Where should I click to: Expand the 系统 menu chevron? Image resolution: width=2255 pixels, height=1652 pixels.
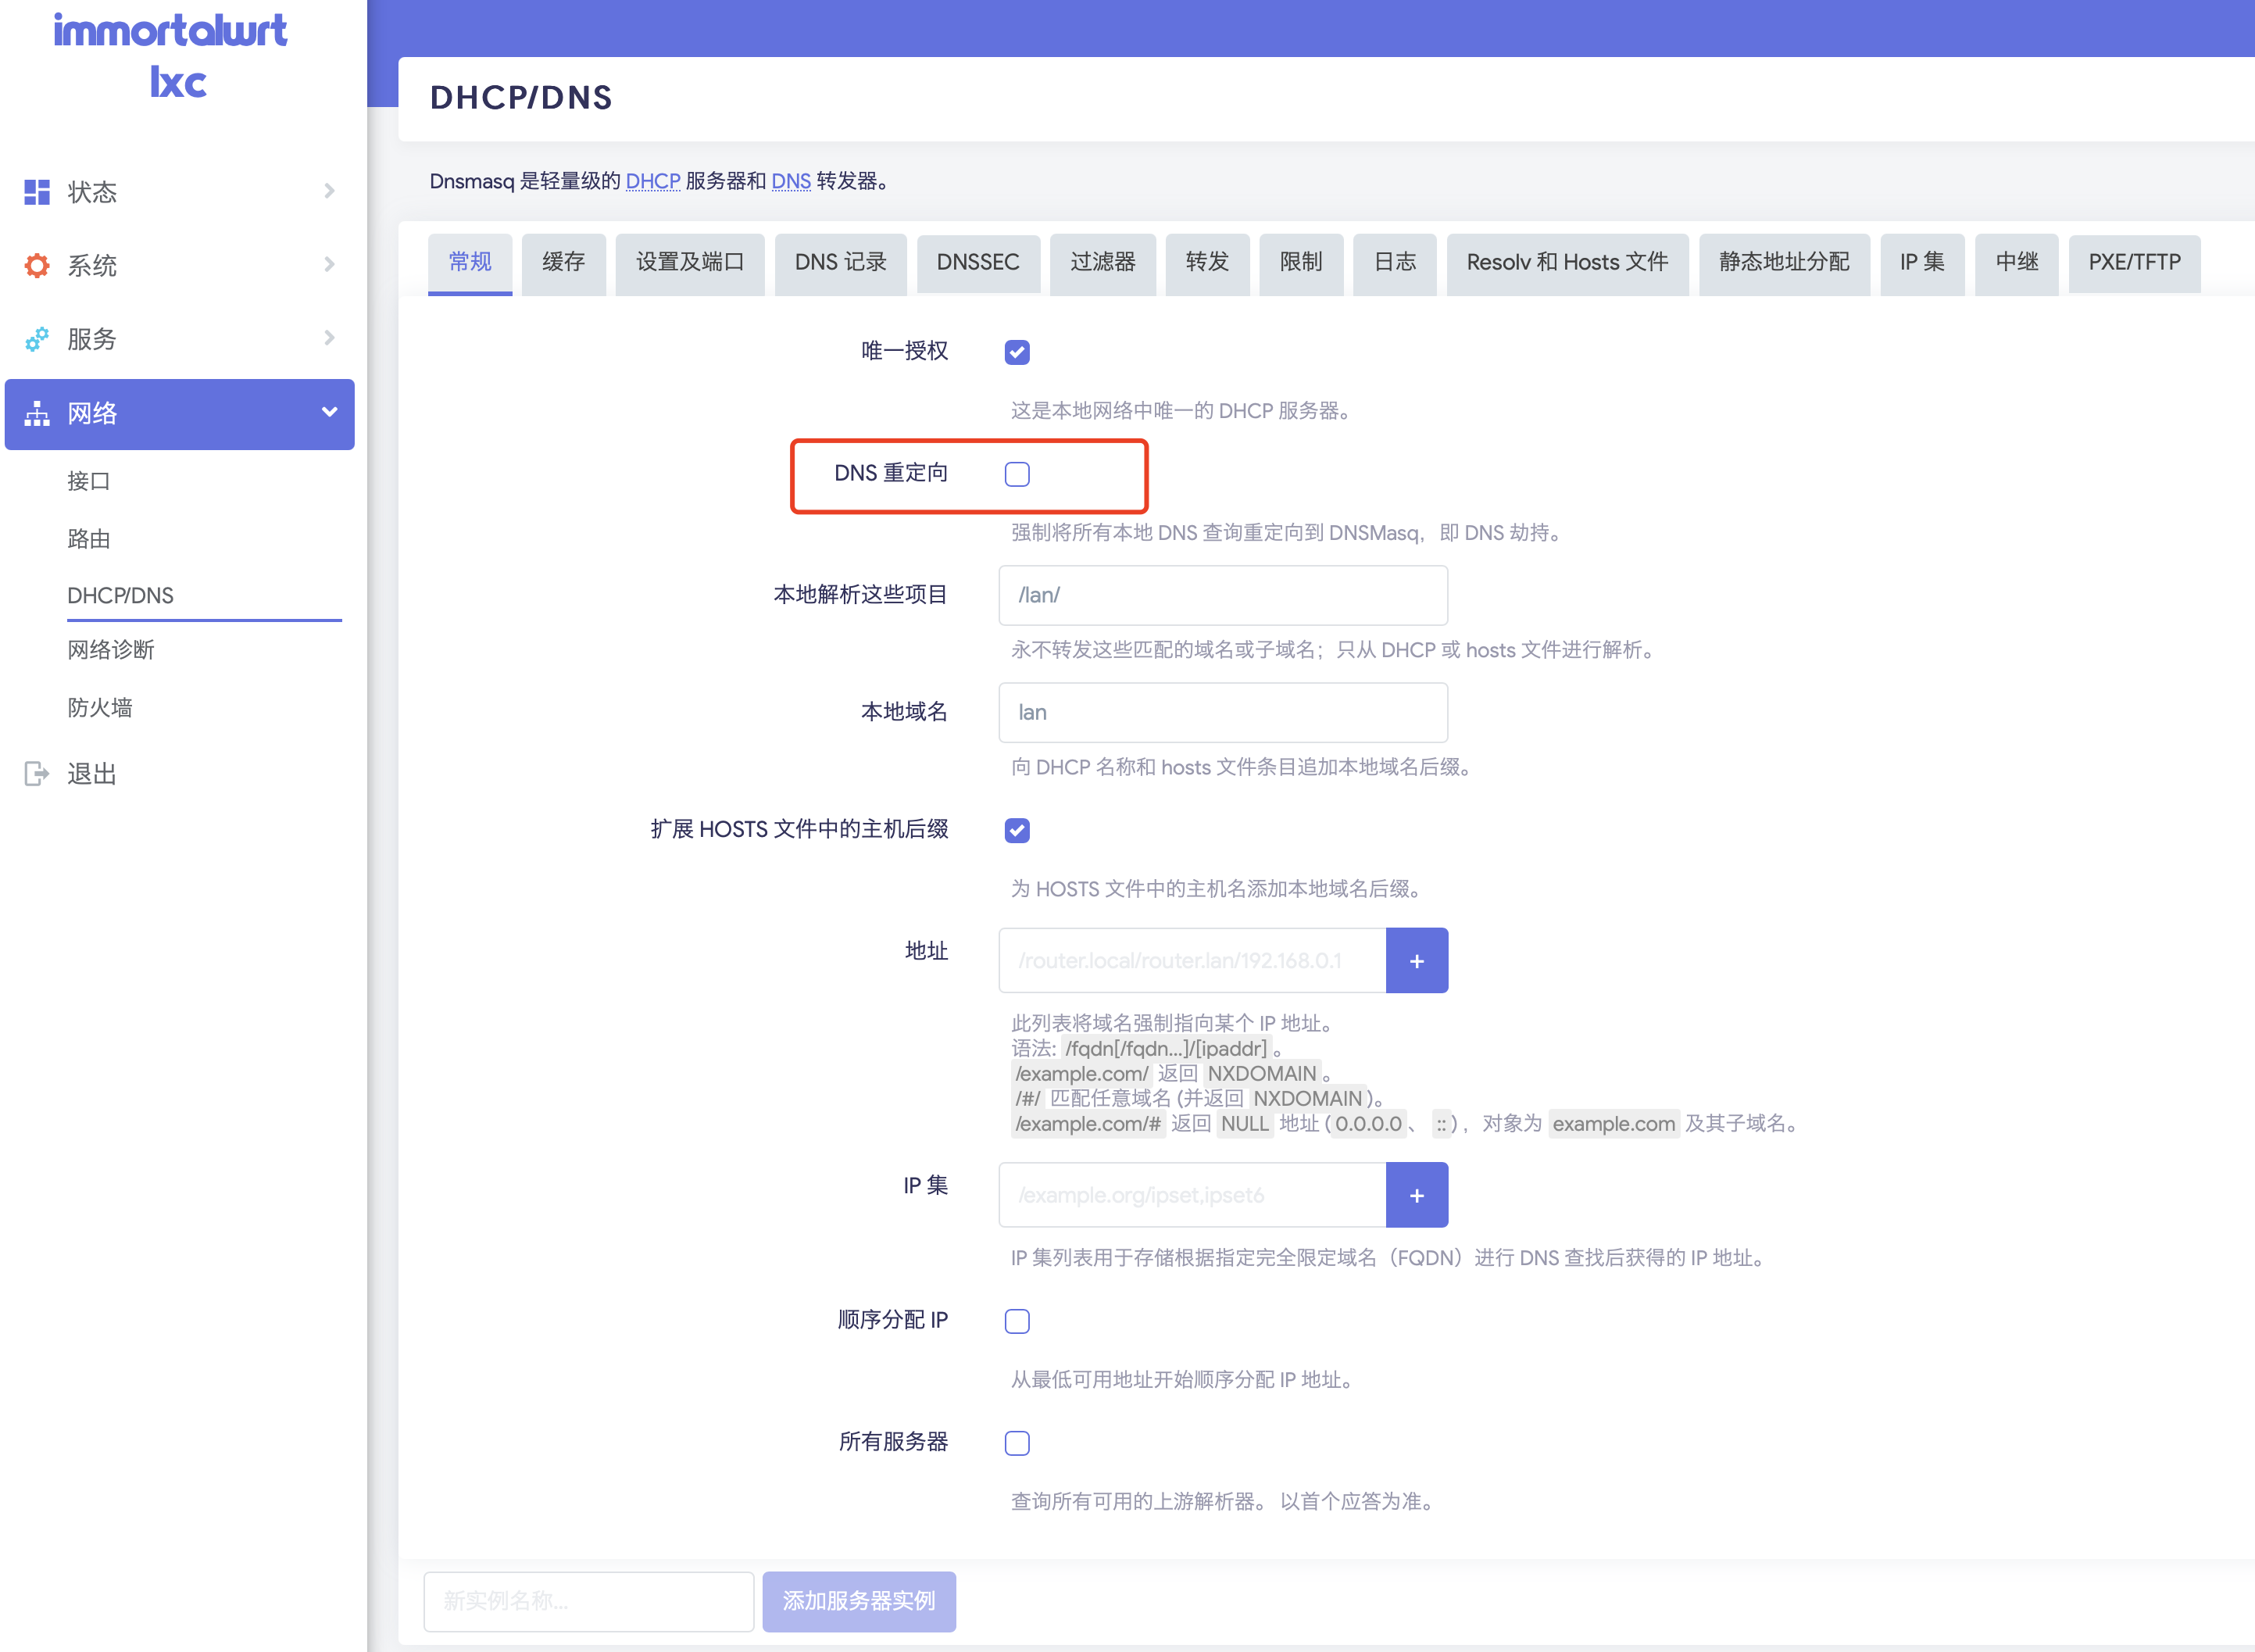(x=329, y=264)
